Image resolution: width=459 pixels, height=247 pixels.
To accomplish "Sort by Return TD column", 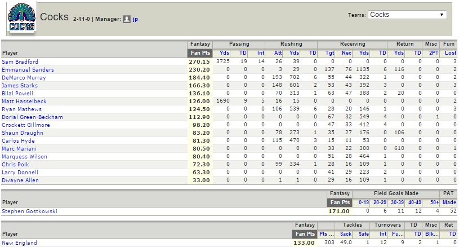I will pos(417,53).
